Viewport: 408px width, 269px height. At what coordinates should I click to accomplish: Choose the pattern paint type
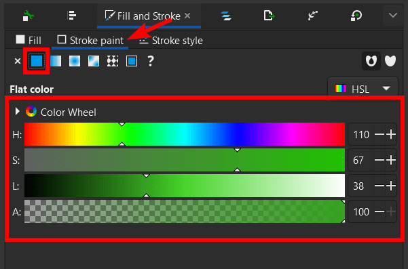113,61
